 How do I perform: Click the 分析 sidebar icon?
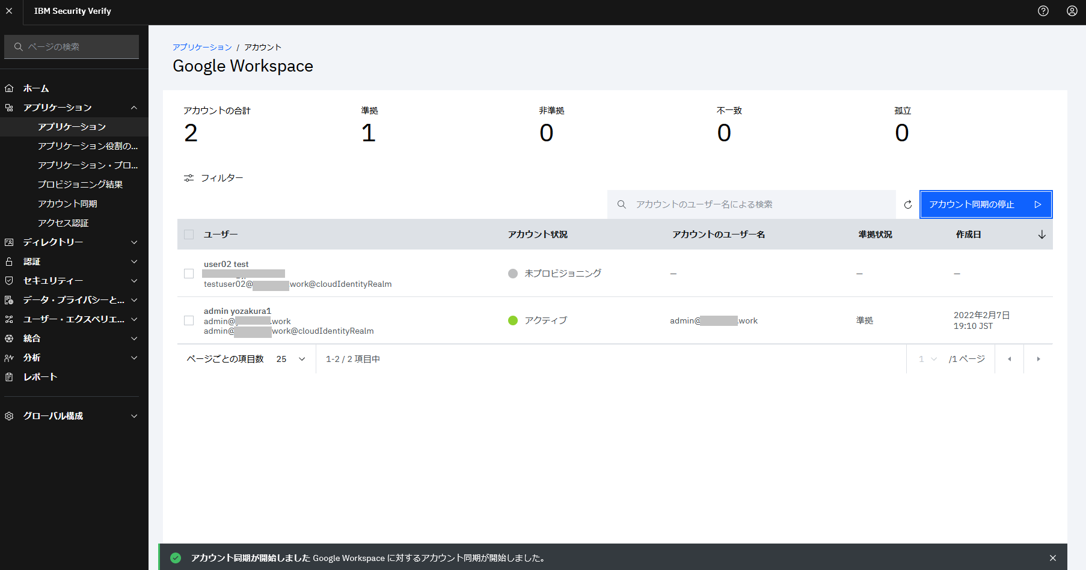(x=9, y=358)
